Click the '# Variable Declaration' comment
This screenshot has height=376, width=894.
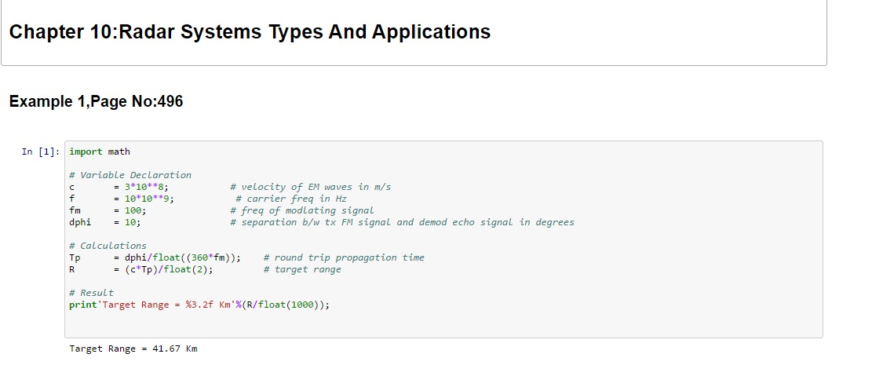tap(130, 175)
